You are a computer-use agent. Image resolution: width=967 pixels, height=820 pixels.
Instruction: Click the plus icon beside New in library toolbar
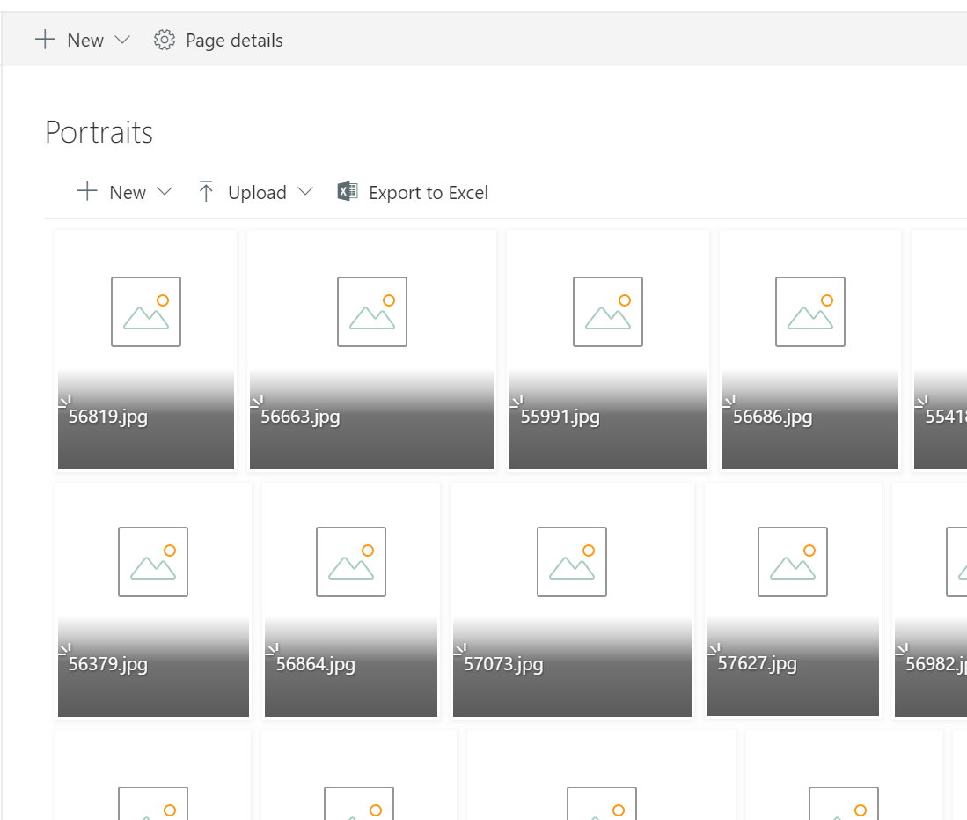point(87,191)
